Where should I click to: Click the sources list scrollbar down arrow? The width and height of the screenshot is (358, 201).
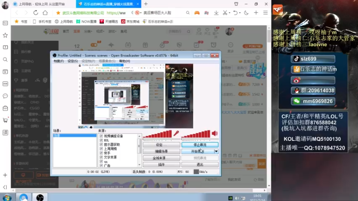140,165
